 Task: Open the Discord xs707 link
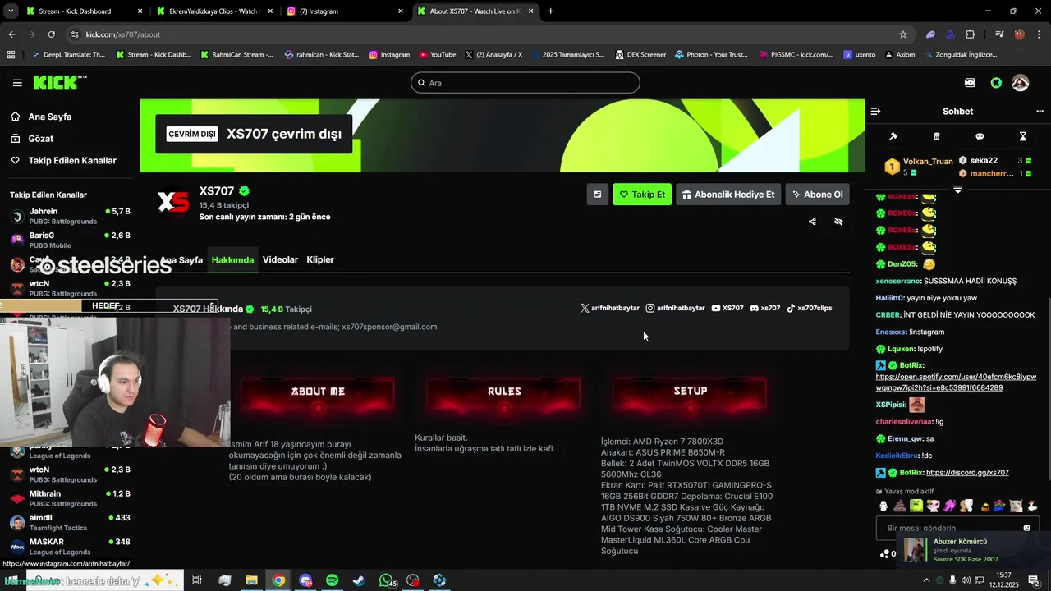coord(765,308)
